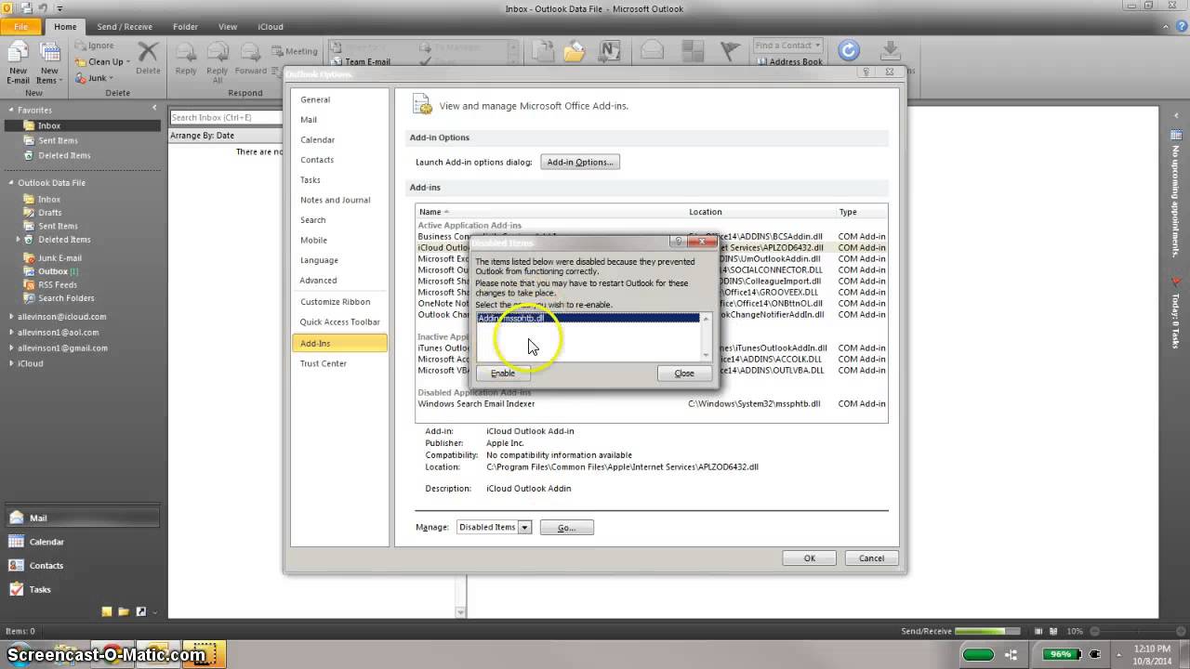Viewport: 1190px width, 669px height.
Task: Select Addin: mssphtb.dll in disabled list
Action: (588, 318)
